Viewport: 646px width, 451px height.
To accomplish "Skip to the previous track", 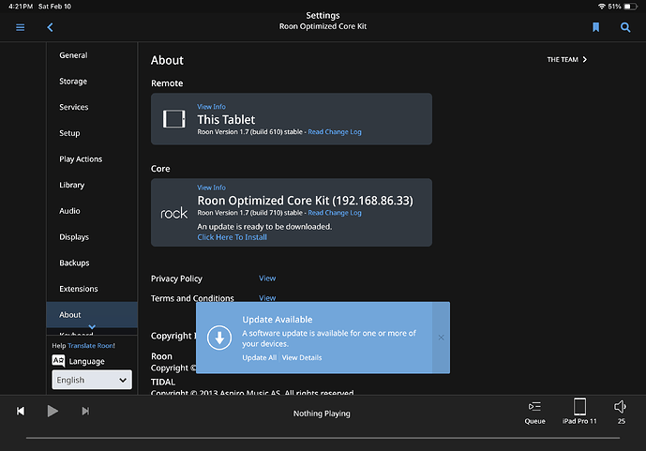I will [x=21, y=411].
